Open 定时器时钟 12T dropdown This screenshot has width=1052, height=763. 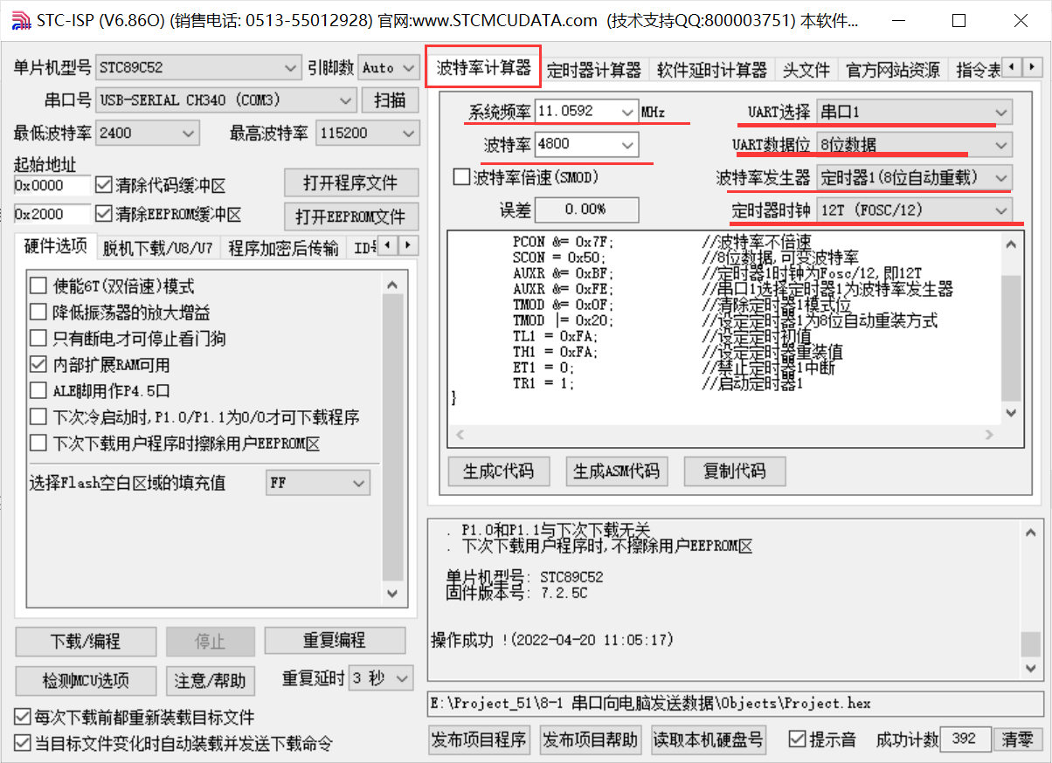pos(914,210)
